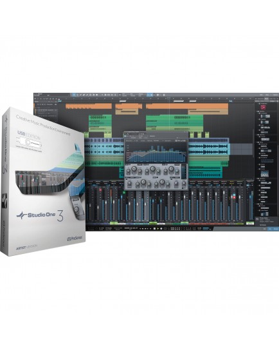Open the Edit view button at bottom right
The image size is (279, 350).
pyautogui.click(x=265, y=229)
